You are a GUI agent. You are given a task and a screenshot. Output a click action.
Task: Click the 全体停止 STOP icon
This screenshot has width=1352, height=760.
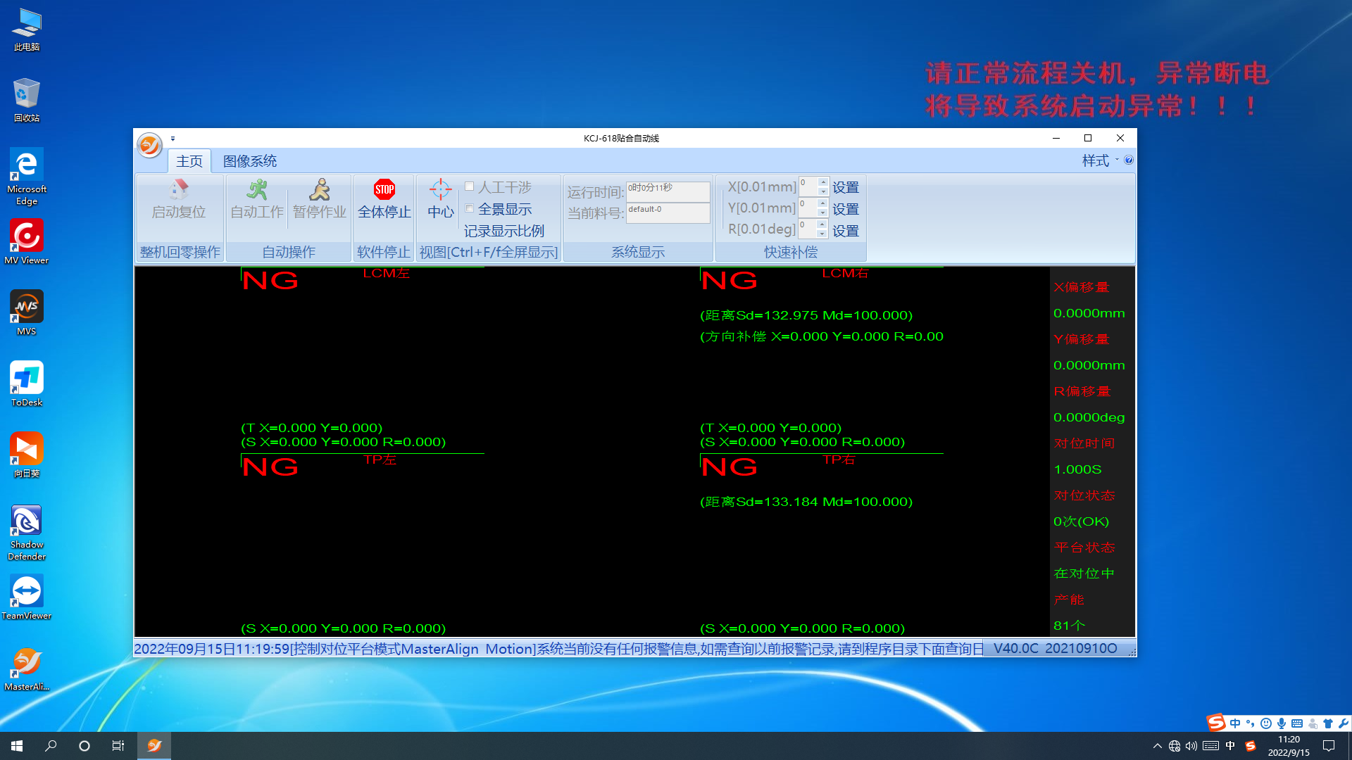[x=384, y=189]
